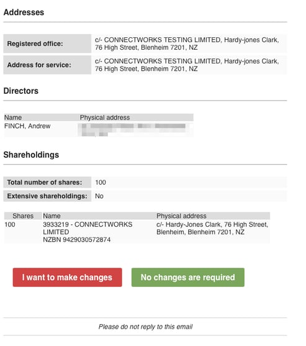
Task: Click the Shares column header
Action: 23,216
